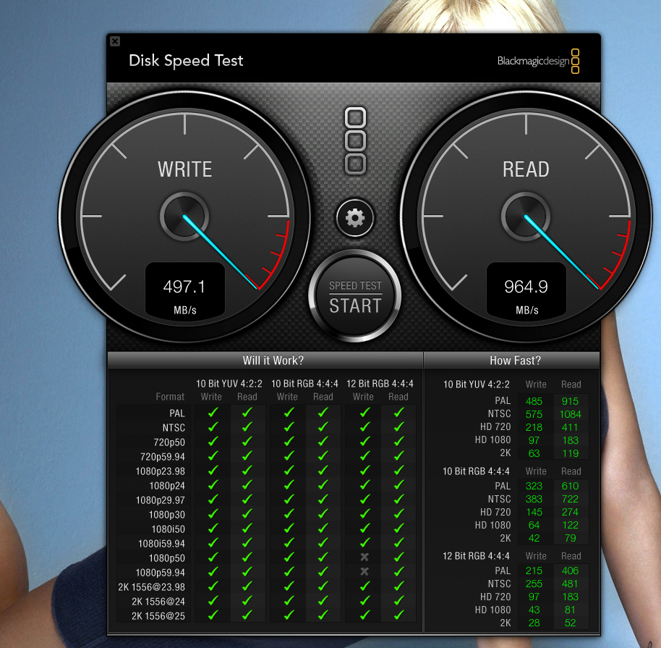The height and width of the screenshot is (648, 661).
Task: Click the 10 Bit RGB 4:4:4 speed section heading
Action: [x=476, y=471]
